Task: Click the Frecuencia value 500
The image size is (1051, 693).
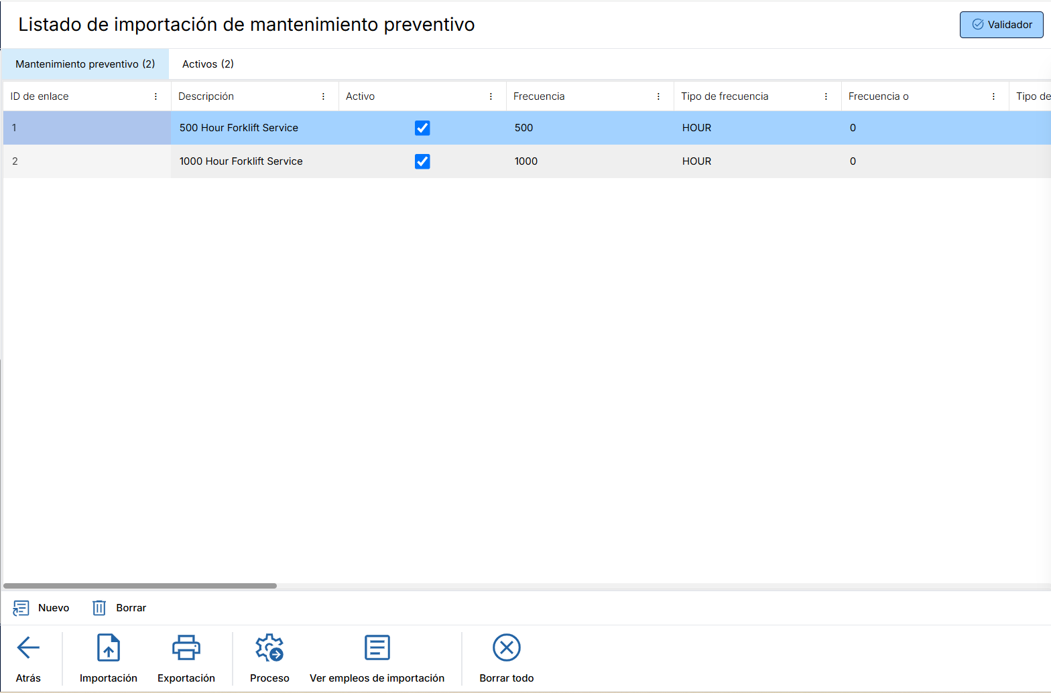Action: point(524,128)
